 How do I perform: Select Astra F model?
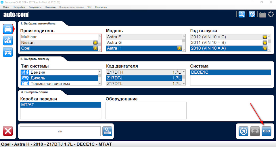[x=144, y=37]
